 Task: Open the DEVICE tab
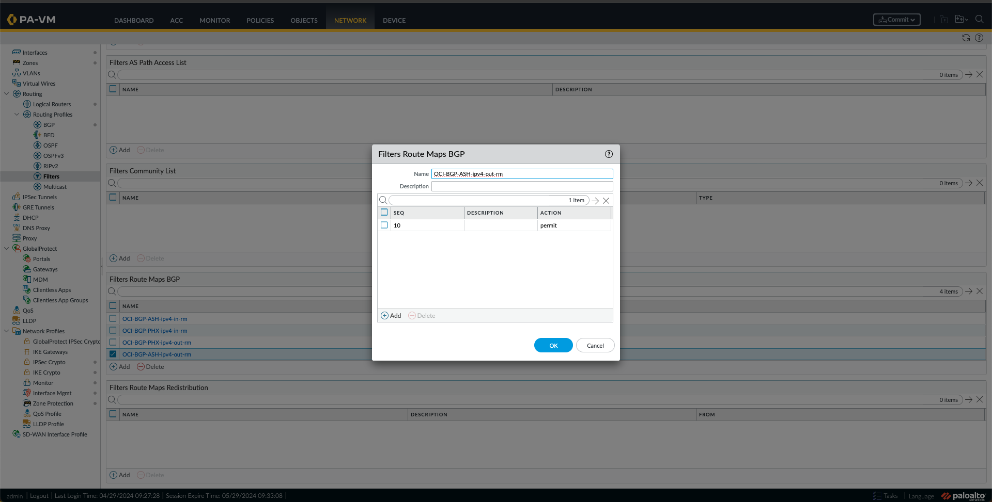[x=394, y=21]
